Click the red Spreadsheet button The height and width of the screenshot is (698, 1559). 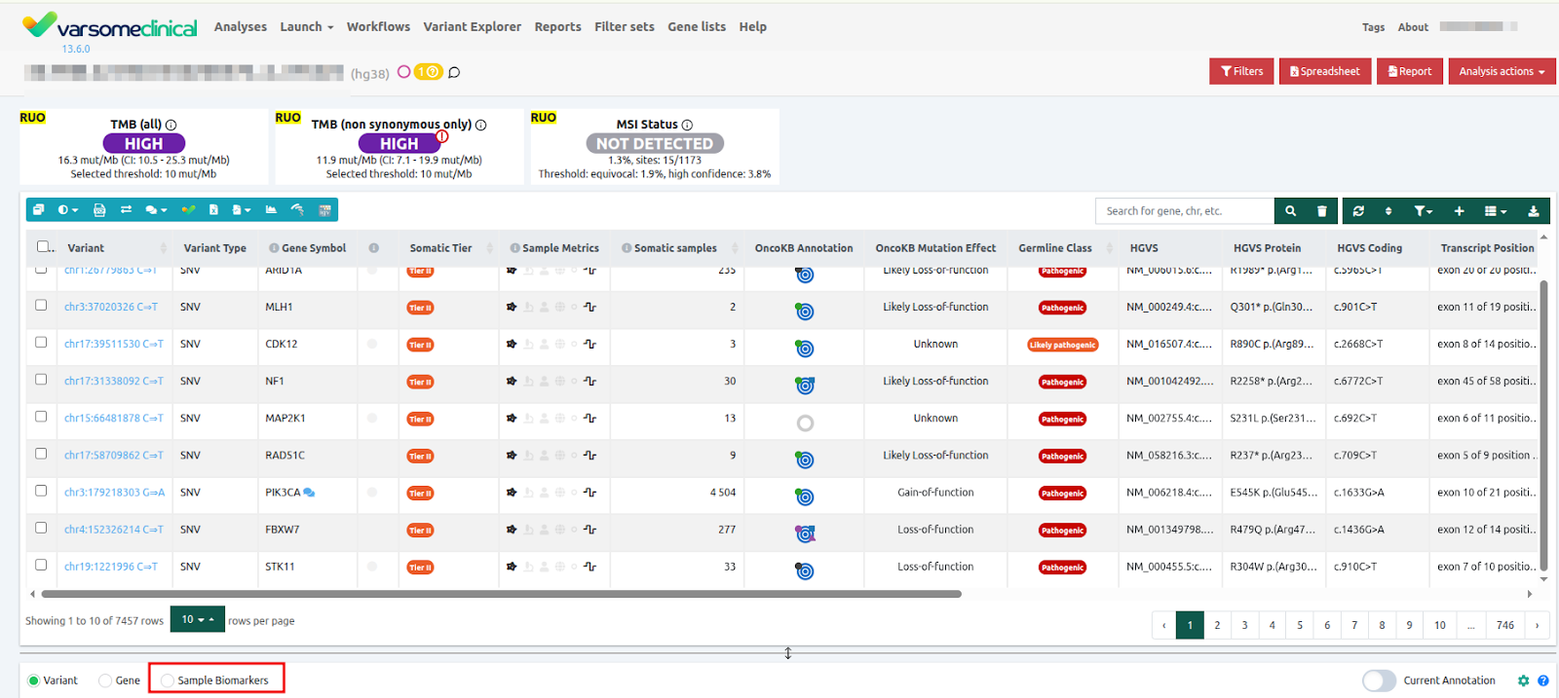1324,72
